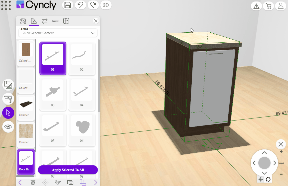
Task: Click Apply Selected To All
Action: (x=68, y=170)
